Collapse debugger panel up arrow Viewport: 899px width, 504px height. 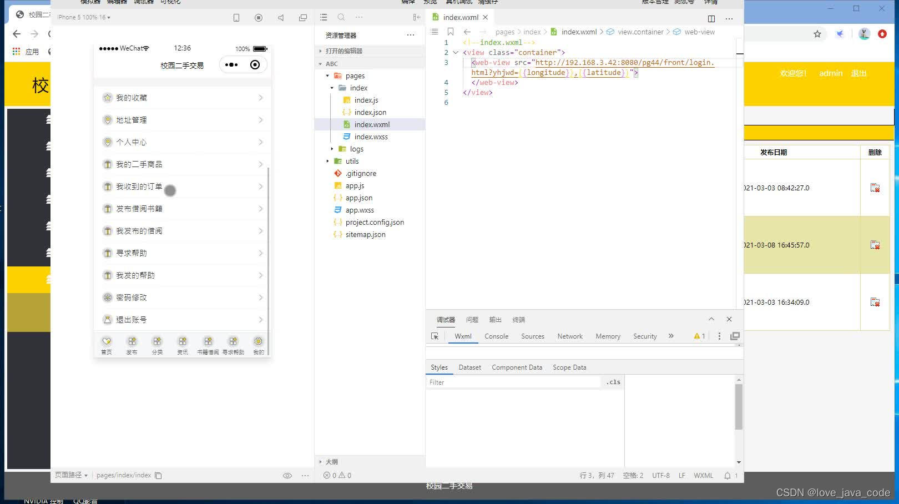711,319
